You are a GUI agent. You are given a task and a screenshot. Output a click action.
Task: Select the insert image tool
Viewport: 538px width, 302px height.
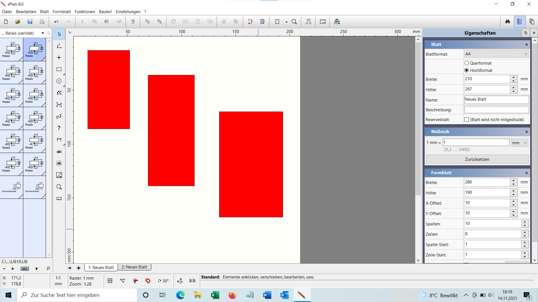(59, 175)
